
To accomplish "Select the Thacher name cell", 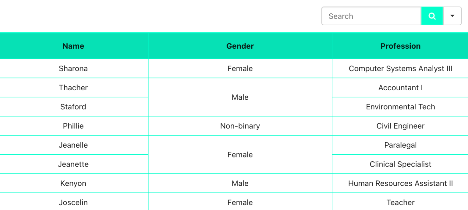I will click(73, 88).
